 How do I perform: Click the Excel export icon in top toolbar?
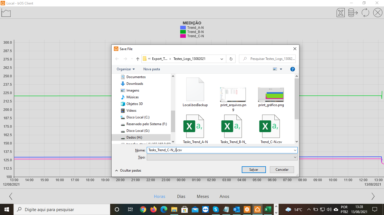[341, 13]
